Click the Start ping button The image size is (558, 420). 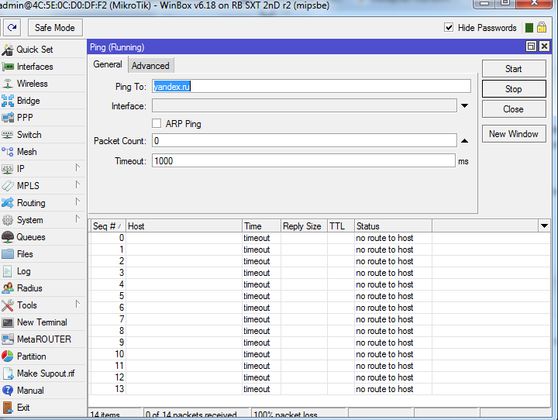514,69
